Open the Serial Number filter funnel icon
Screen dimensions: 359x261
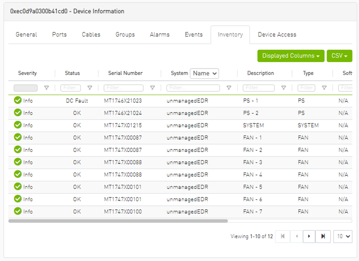[x=152, y=88]
